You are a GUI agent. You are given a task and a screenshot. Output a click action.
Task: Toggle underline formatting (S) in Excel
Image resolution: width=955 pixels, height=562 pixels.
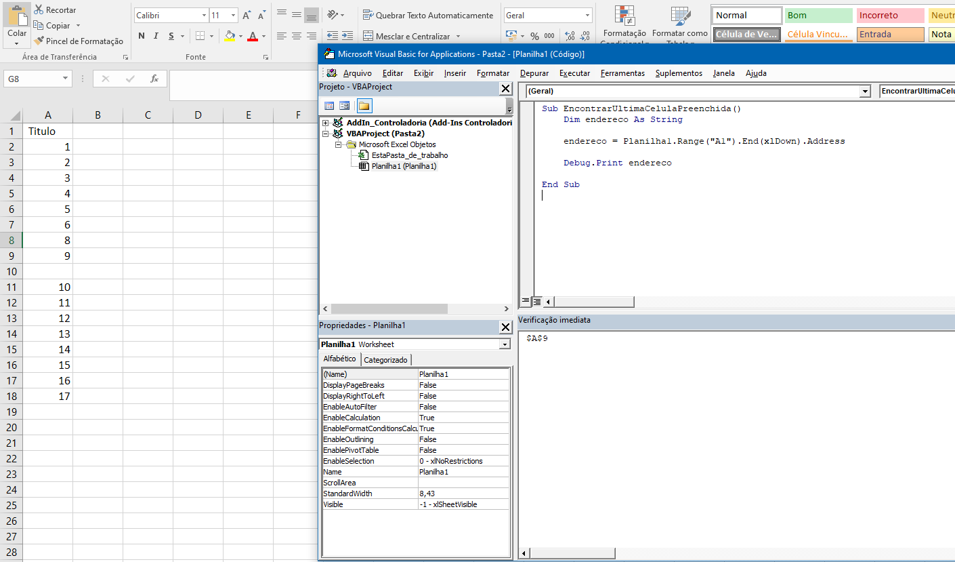tap(171, 36)
